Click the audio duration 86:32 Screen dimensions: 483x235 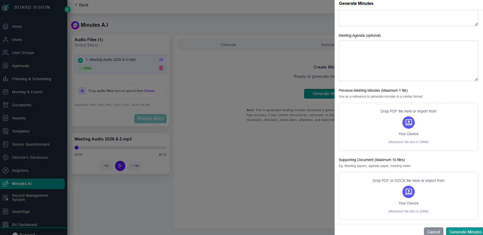pyautogui.click(x=163, y=155)
